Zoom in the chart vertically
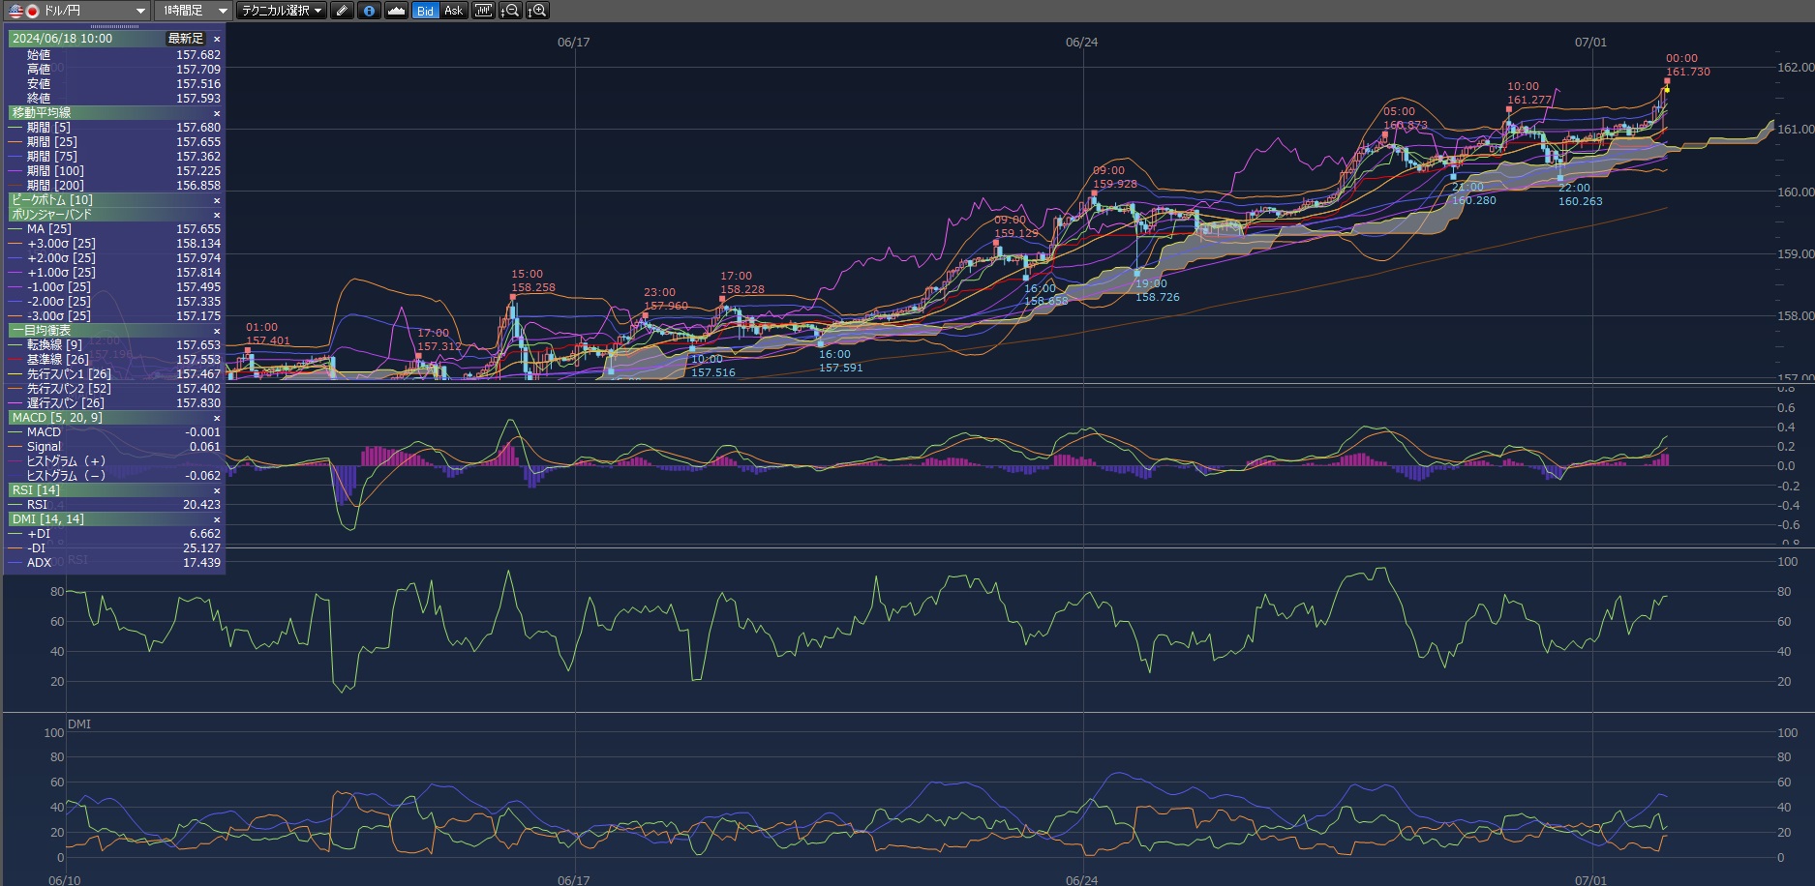The image size is (1815, 886). (x=537, y=11)
